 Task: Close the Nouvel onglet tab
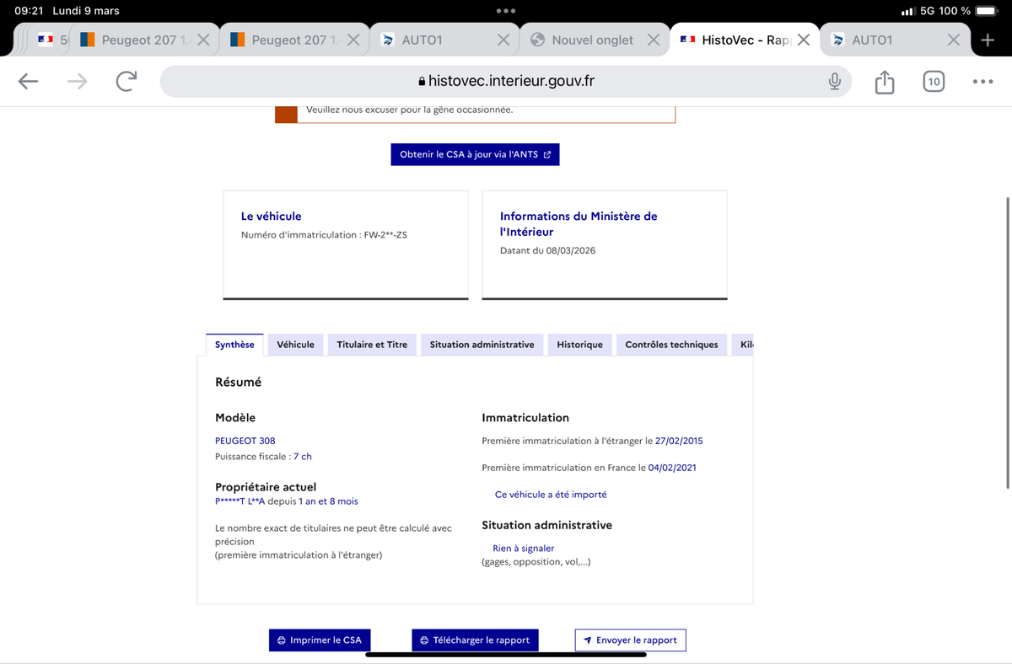[654, 40]
